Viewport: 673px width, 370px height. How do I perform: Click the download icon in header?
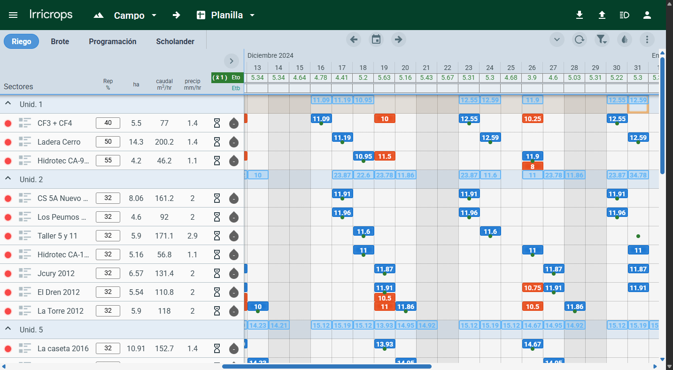580,15
